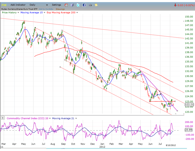Open the Settings menu
Image resolution: width=195 pixels, height=151 pixels.
56,5
